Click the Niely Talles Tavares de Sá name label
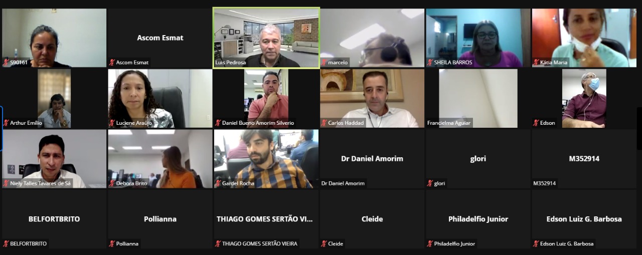The image size is (642, 255). point(40,183)
